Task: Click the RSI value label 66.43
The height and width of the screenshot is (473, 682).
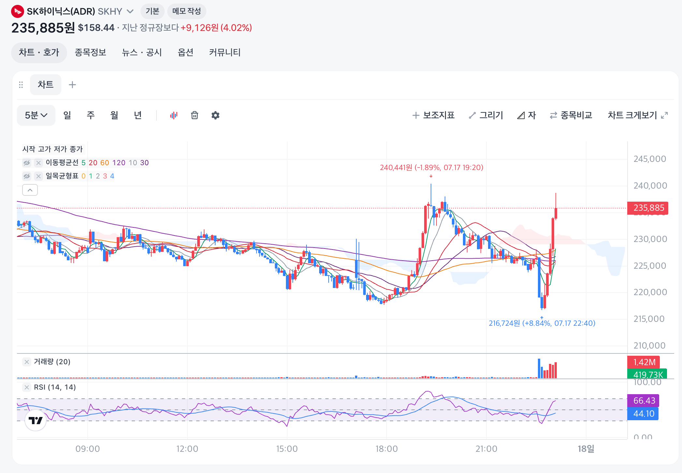Action: click(643, 400)
